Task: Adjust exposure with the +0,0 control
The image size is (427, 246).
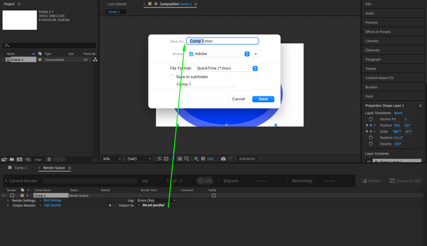Action: pyautogui.click(x=210, y=159)
